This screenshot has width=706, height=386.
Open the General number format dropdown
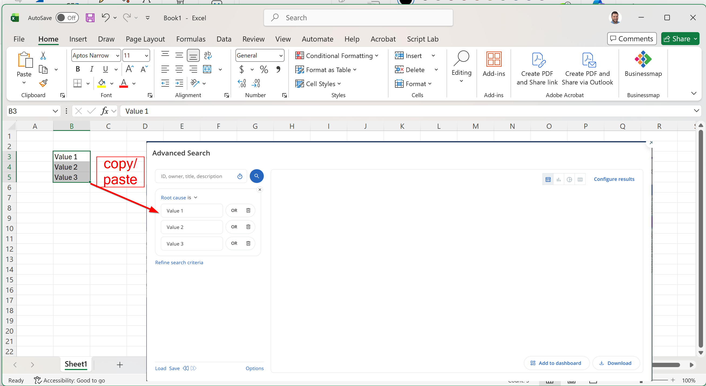coord(281,56)
